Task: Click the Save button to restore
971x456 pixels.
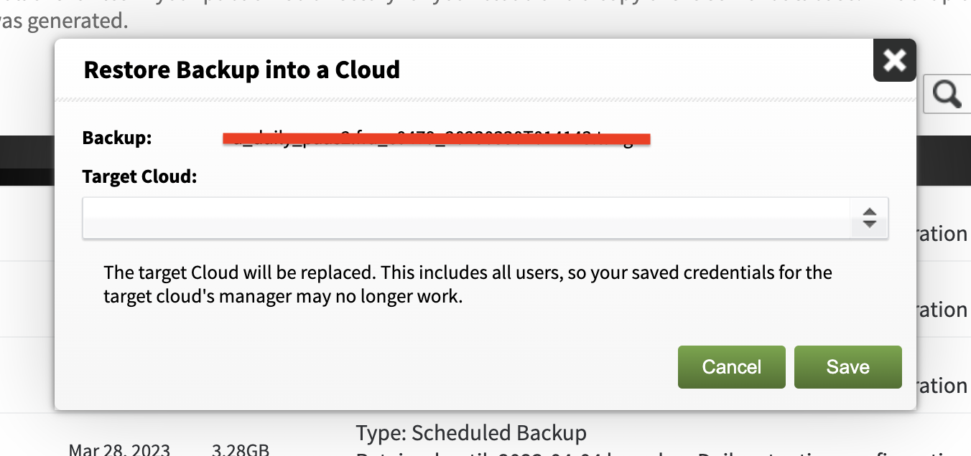Action: click(x=847, y=367)
